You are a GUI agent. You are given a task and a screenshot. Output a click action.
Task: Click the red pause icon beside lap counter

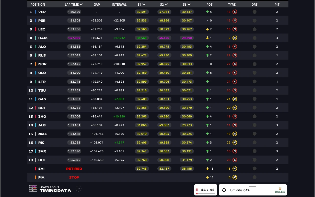197,190
